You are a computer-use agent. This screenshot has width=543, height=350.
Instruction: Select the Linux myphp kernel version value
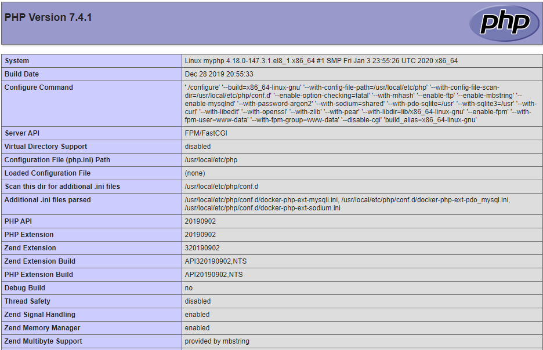(x=321, y=61)
